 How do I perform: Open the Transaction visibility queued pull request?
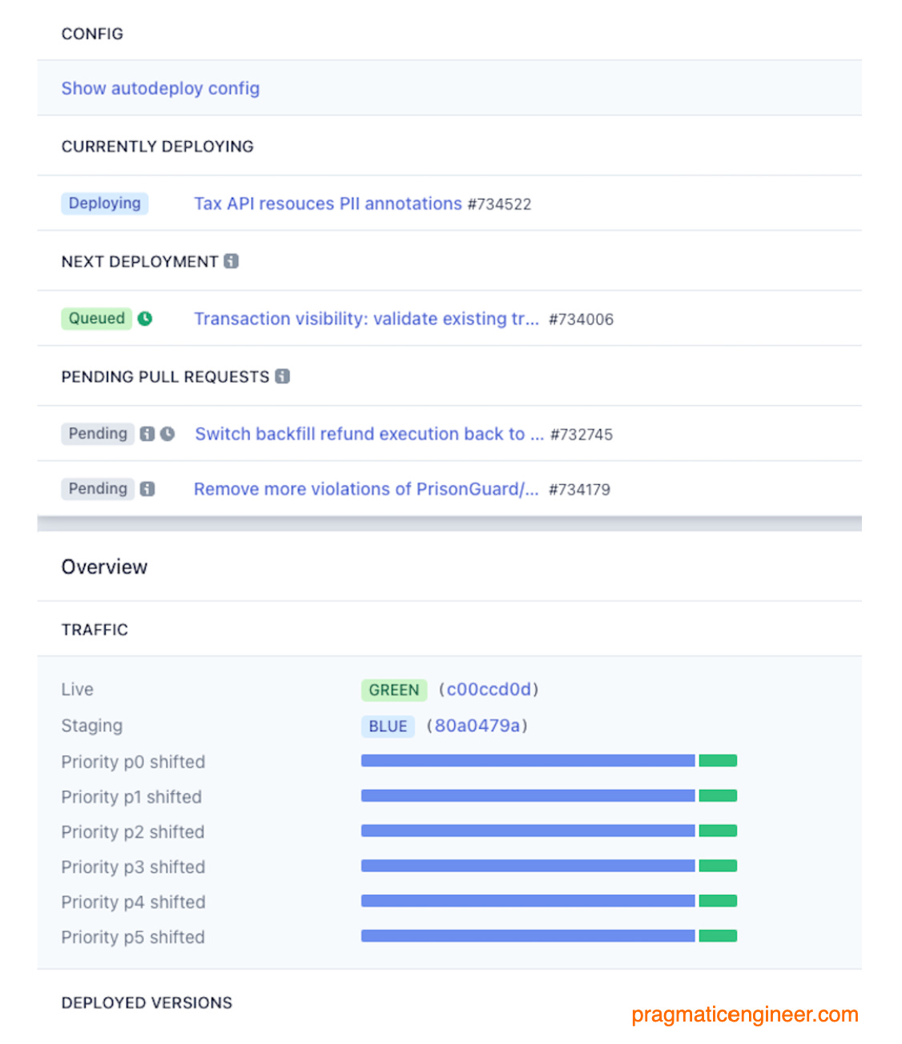366,318
